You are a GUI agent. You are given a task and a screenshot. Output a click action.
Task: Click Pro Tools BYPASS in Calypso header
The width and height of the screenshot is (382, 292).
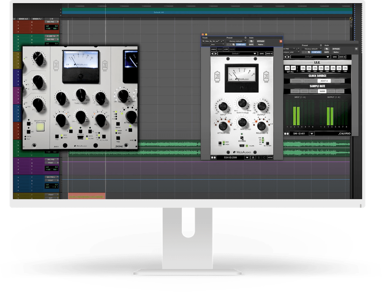coord(336,49)
